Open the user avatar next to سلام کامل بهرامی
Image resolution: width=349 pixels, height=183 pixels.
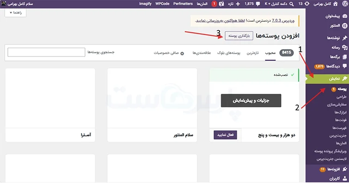coord(4,3)
